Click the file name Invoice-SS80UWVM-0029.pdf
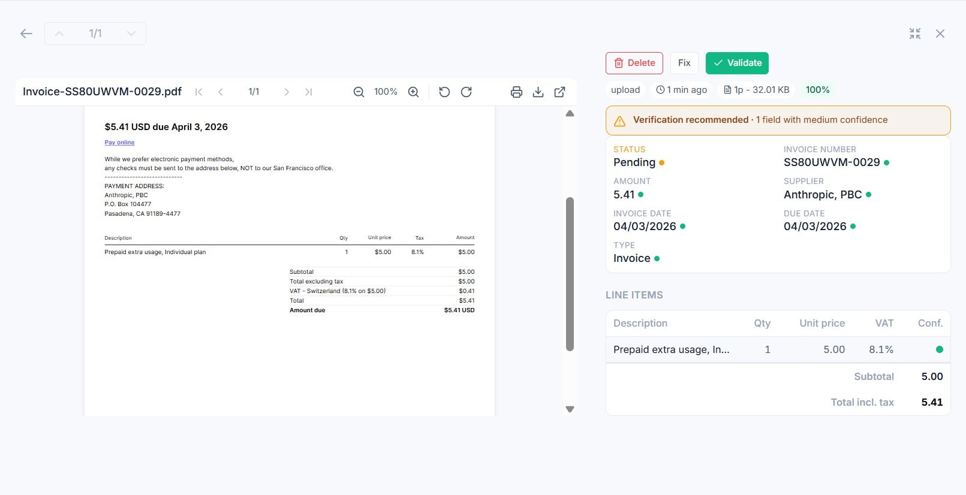 pos(102,92)
